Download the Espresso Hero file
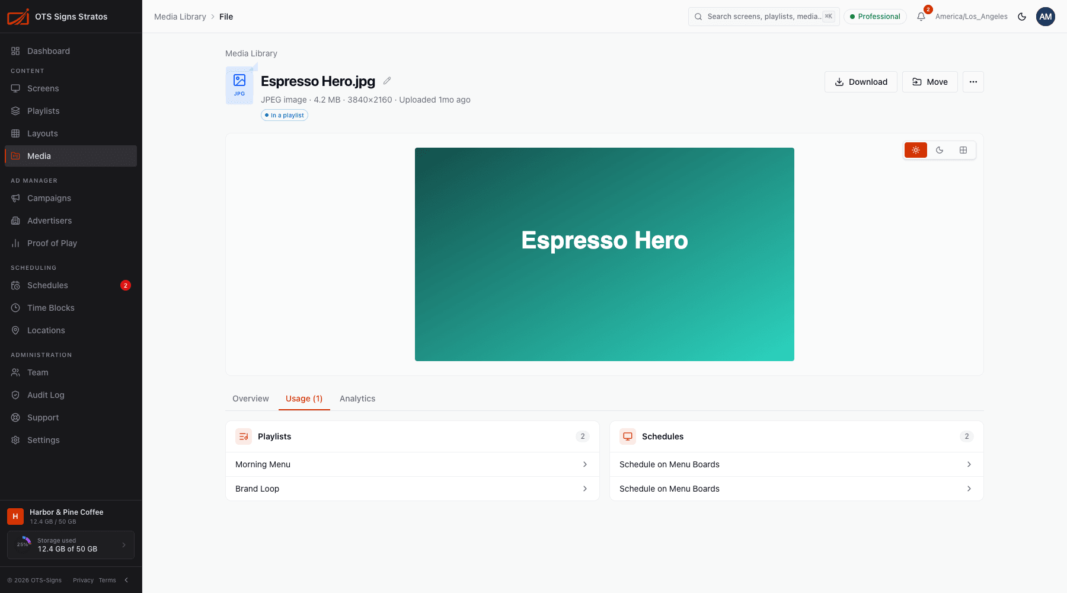The width and height of the screenshot is (1067, 593). click(861, 82)
